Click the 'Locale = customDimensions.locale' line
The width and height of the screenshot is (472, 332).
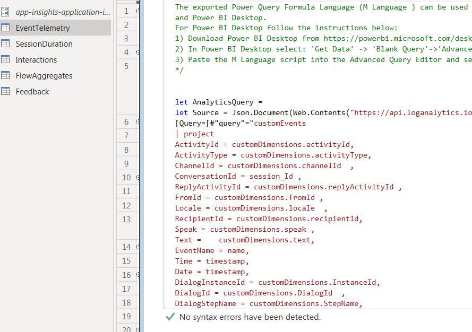click(x=251, y=208)
